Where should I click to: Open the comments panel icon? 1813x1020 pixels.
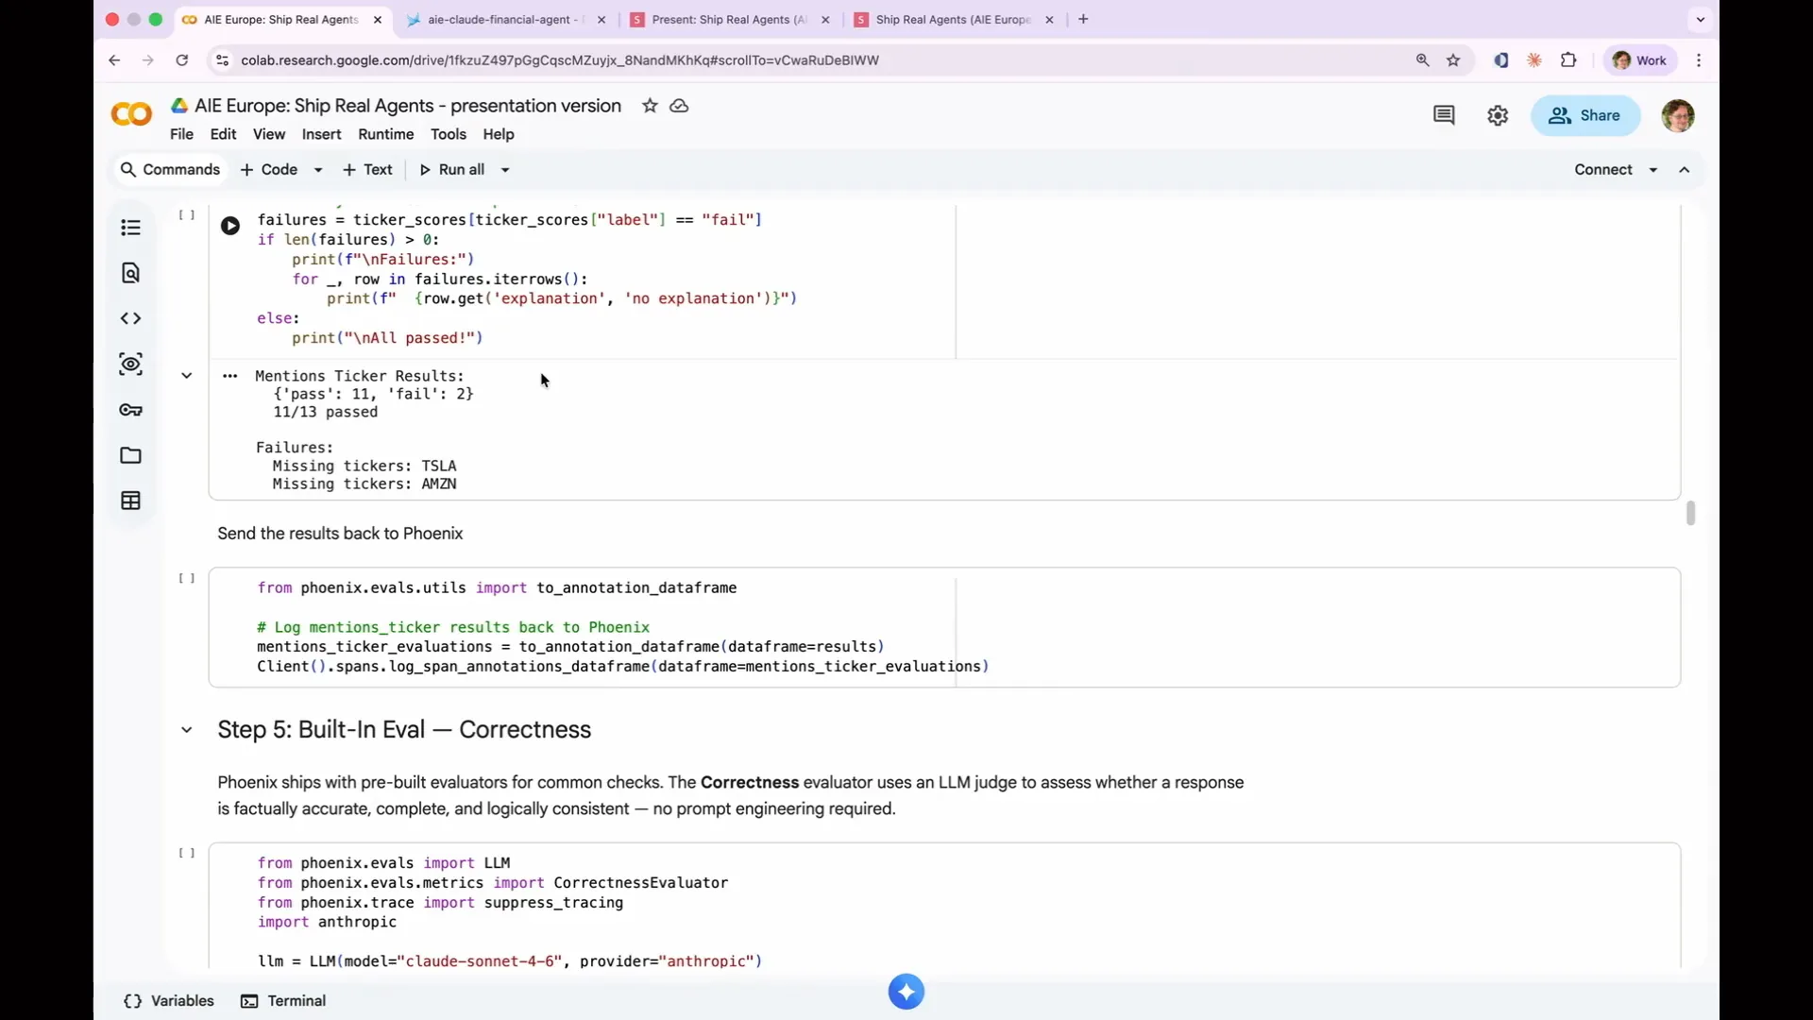(1444, 115)
